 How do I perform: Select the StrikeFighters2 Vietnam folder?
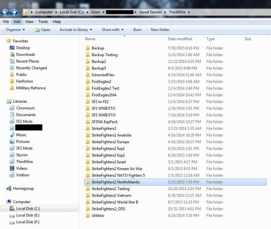[111, 195]
